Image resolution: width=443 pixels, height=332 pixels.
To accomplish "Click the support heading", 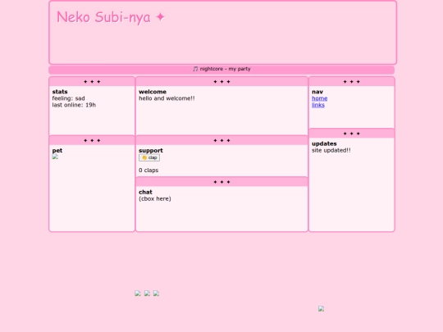I will click(x=151, y=151).
